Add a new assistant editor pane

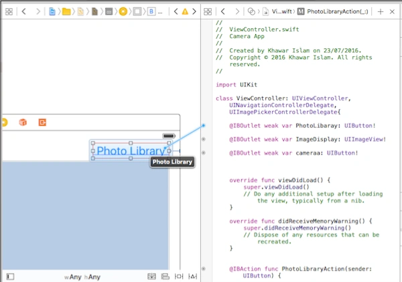[x=381, y=11]
